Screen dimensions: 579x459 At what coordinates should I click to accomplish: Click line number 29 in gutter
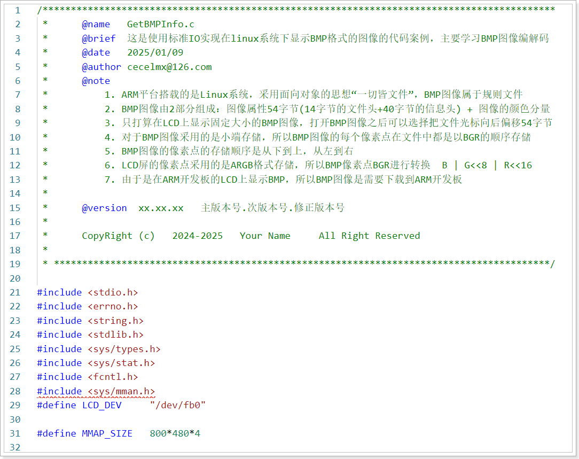(15, 406)
